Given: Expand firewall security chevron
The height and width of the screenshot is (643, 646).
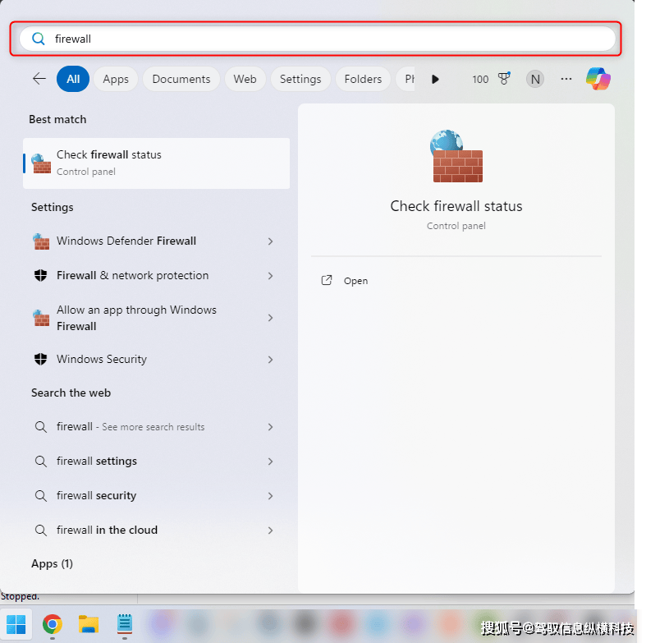Looking at the screenshot, I should 270,496.
